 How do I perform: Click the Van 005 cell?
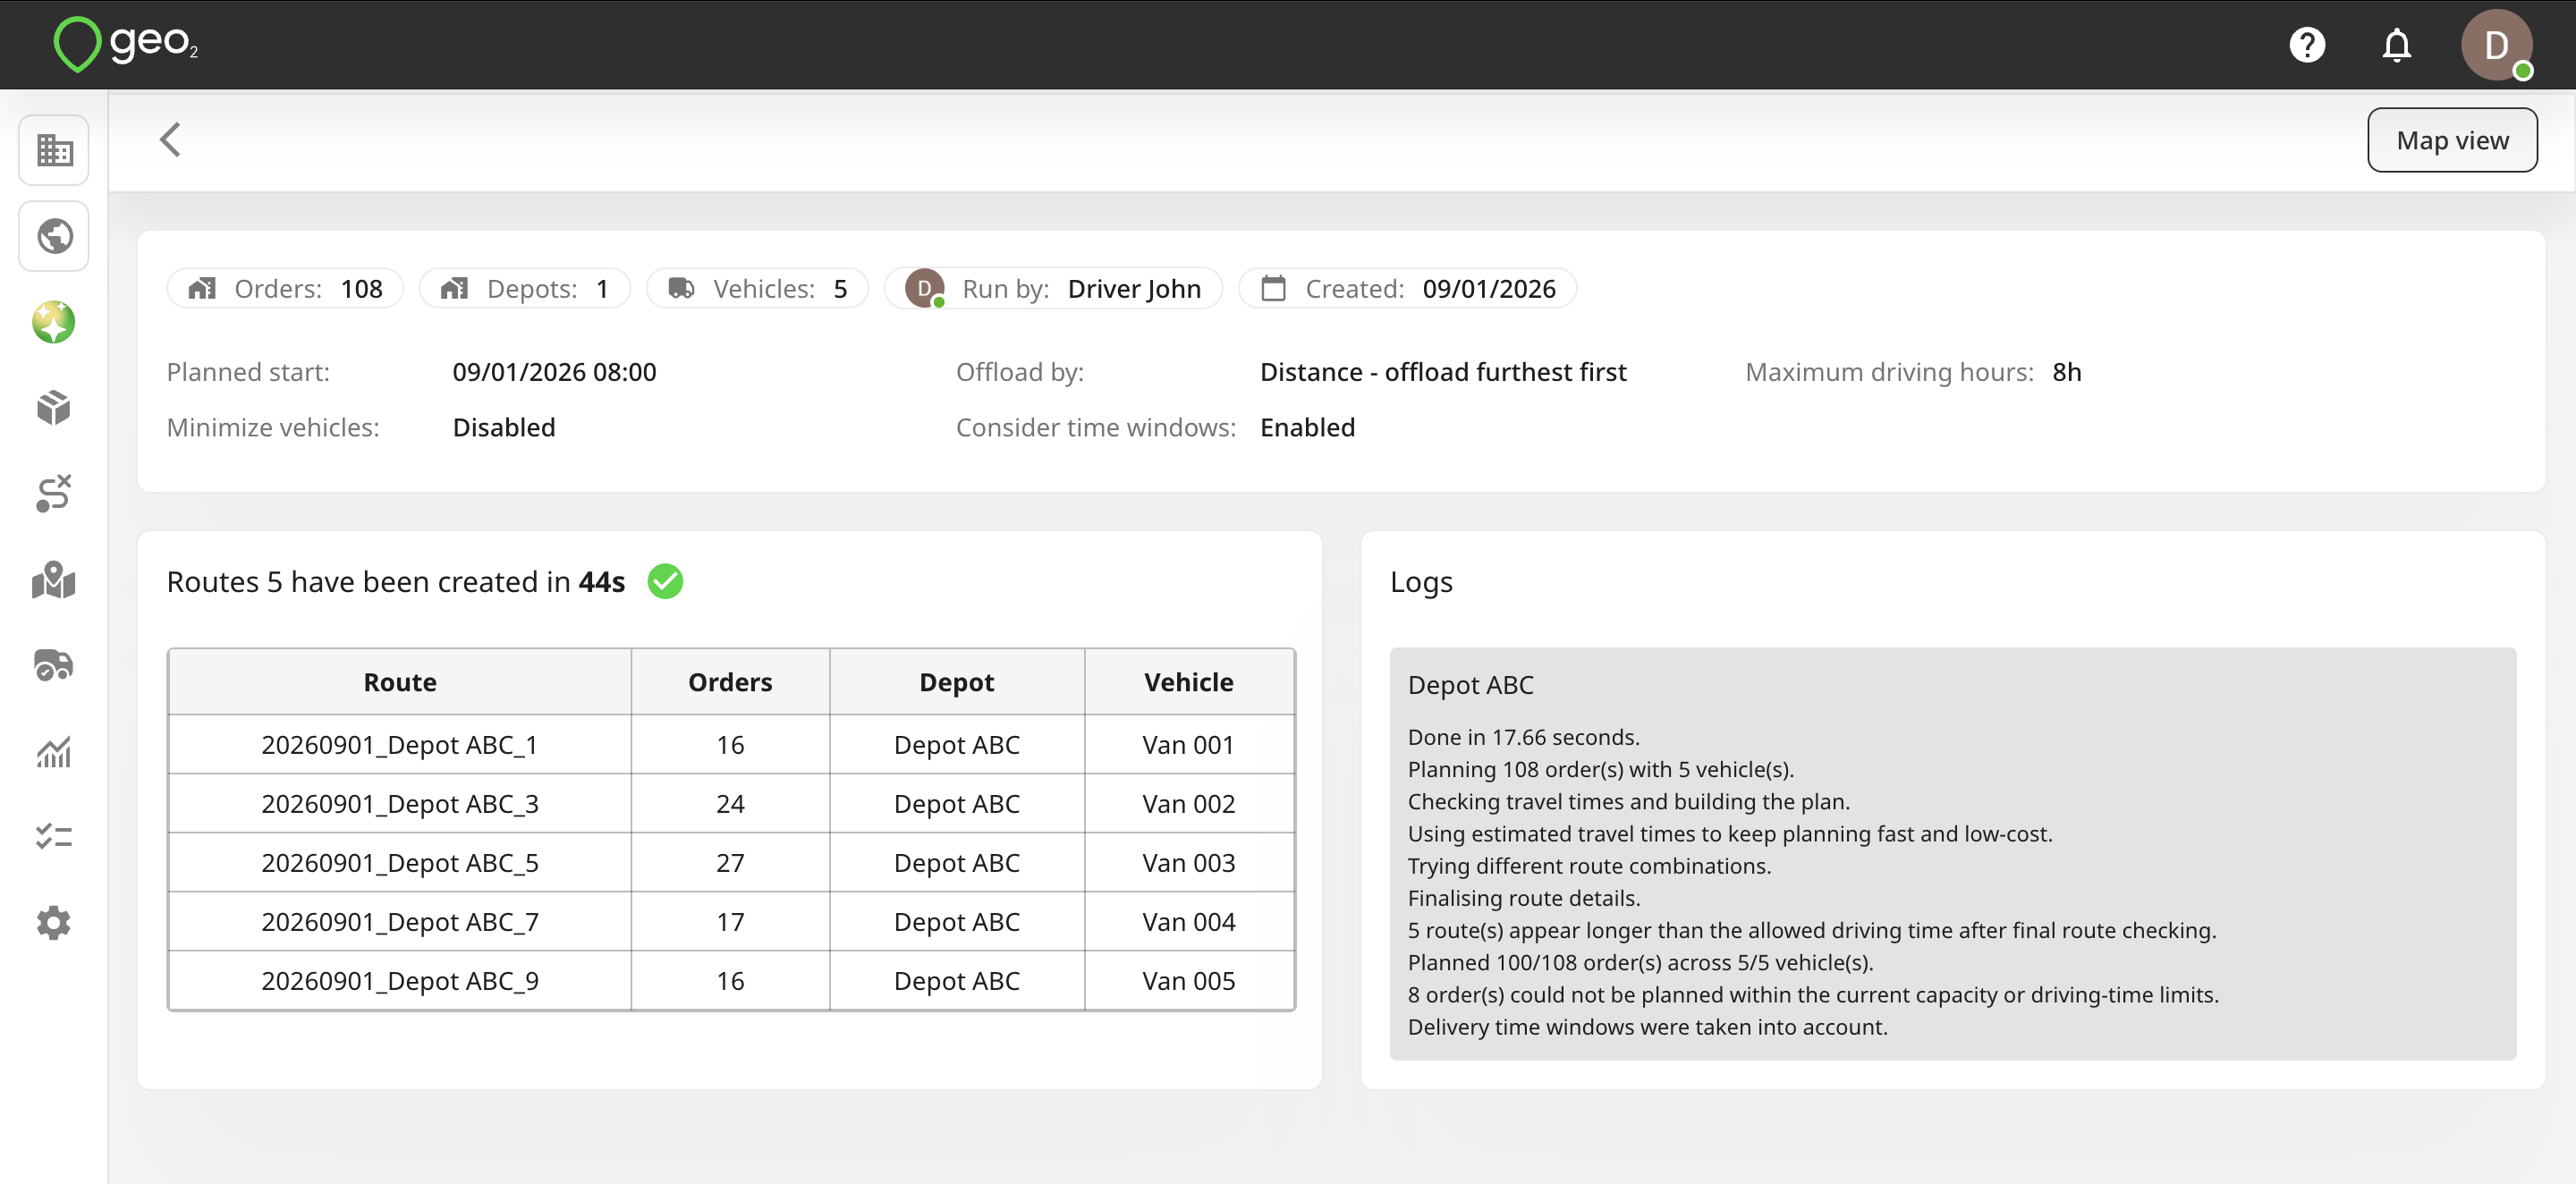pyautogui.click(x=1189, y=981)
